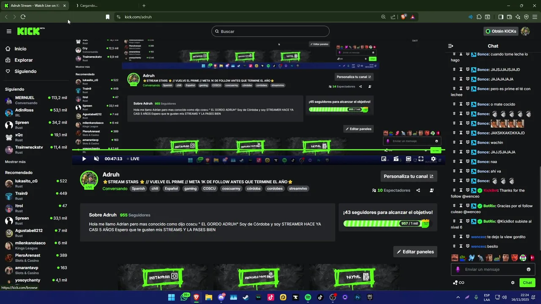Open the Instagram panel banner
The height and width of the screenshot is (304, 541).
163,277
